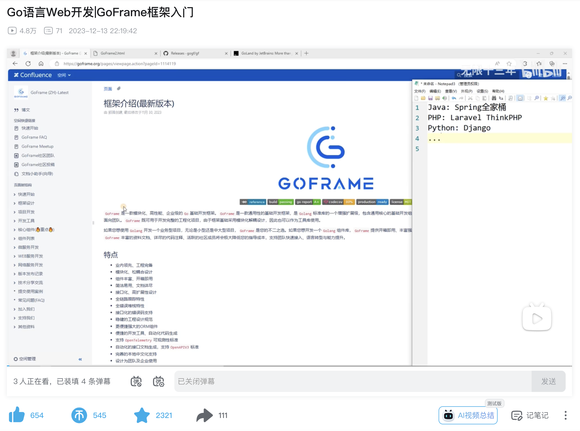The image size is (580, 431).
Task: Expand 框架设计 tree item
Action: [x=24, y=203]
